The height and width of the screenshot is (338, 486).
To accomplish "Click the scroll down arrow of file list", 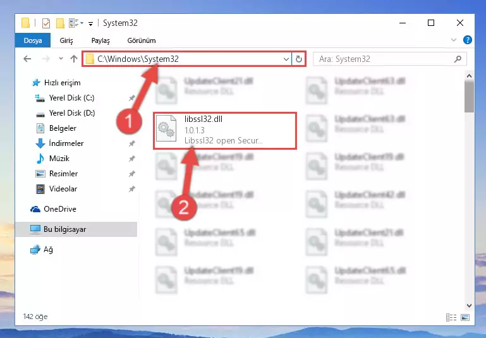I will pyautogui.click(x=469, y=306).
